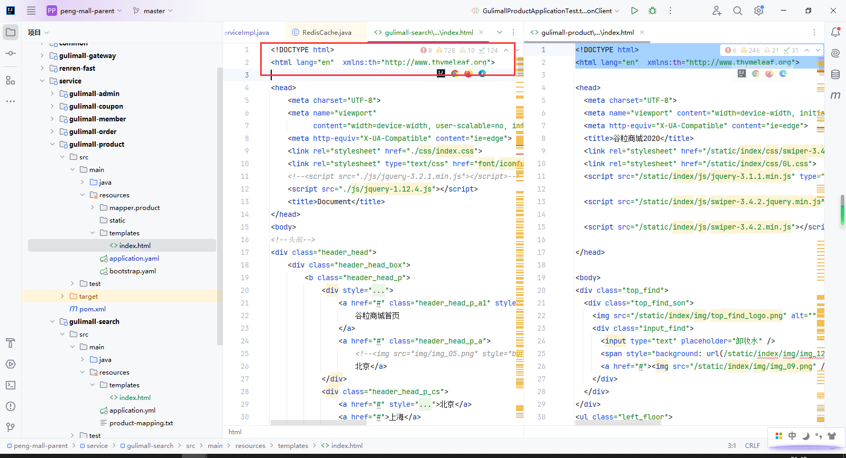The width and height of the screenshot is (846, 458).
Task: Switch to the ServiceImpl.java tab
Action: (x=247, y=32)
